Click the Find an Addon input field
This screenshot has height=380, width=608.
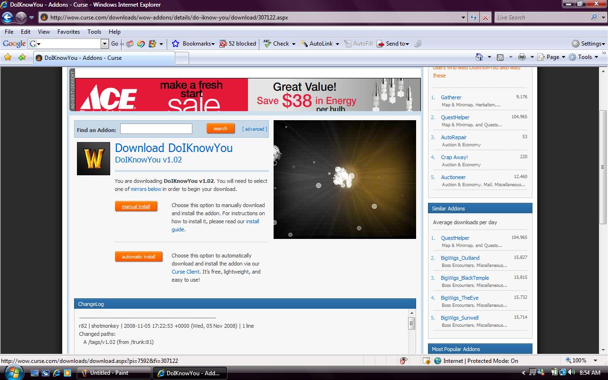156,129
